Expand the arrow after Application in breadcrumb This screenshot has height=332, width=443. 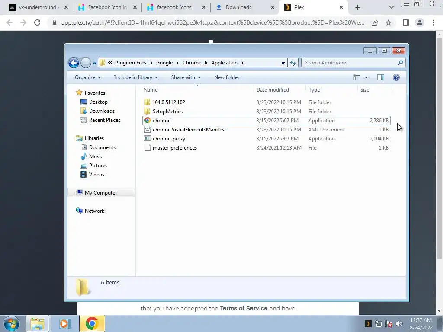click(x=242, y=63)
